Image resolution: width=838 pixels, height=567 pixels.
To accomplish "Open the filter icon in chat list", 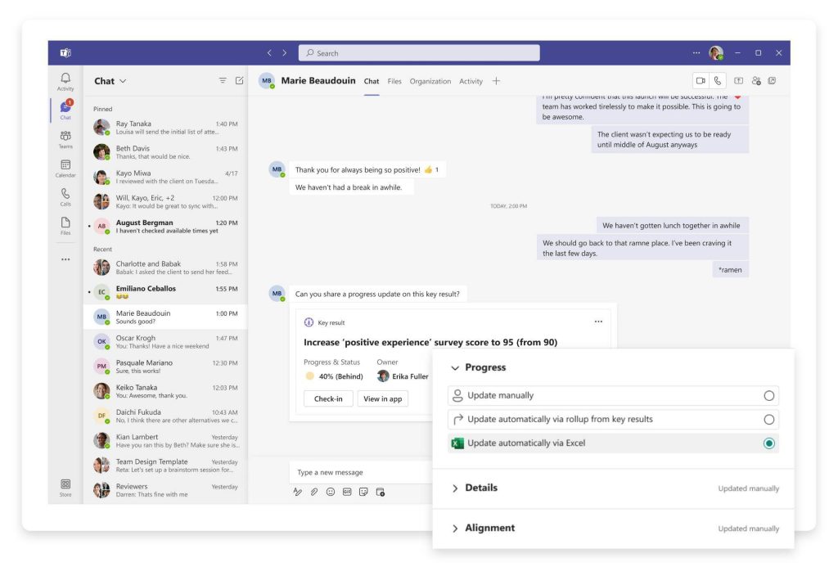I will [x=223, y=81].
